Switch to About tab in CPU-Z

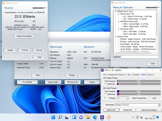pos(151,75)
